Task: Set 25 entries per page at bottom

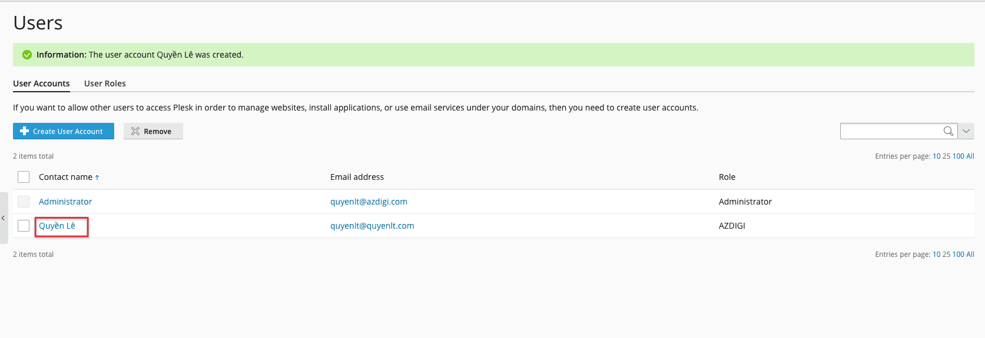Action: click(946, 255)
